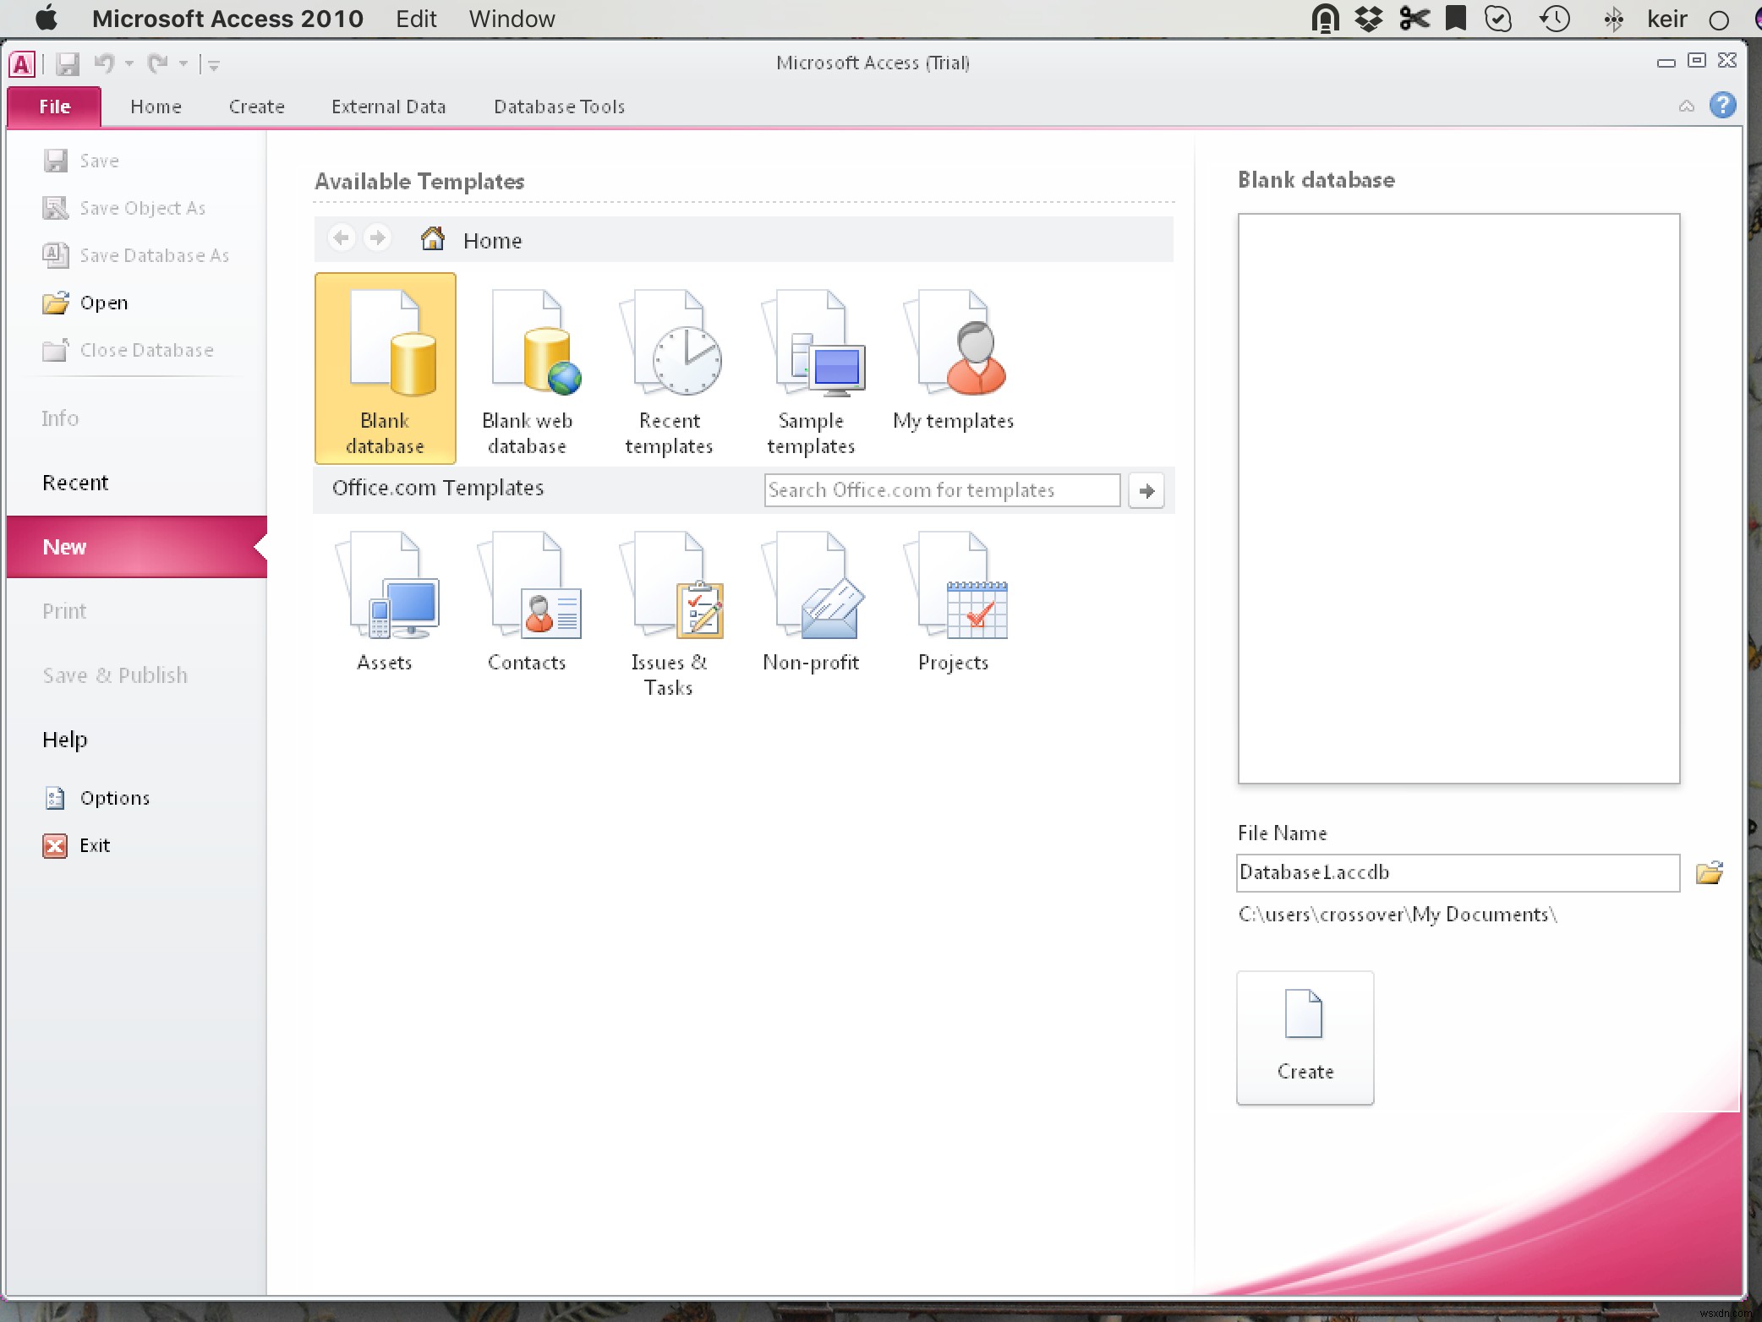Screen dimensions: 1762x1322
Task: Click the Home navigation link in breadcrumb
Action: pos(491,240)
